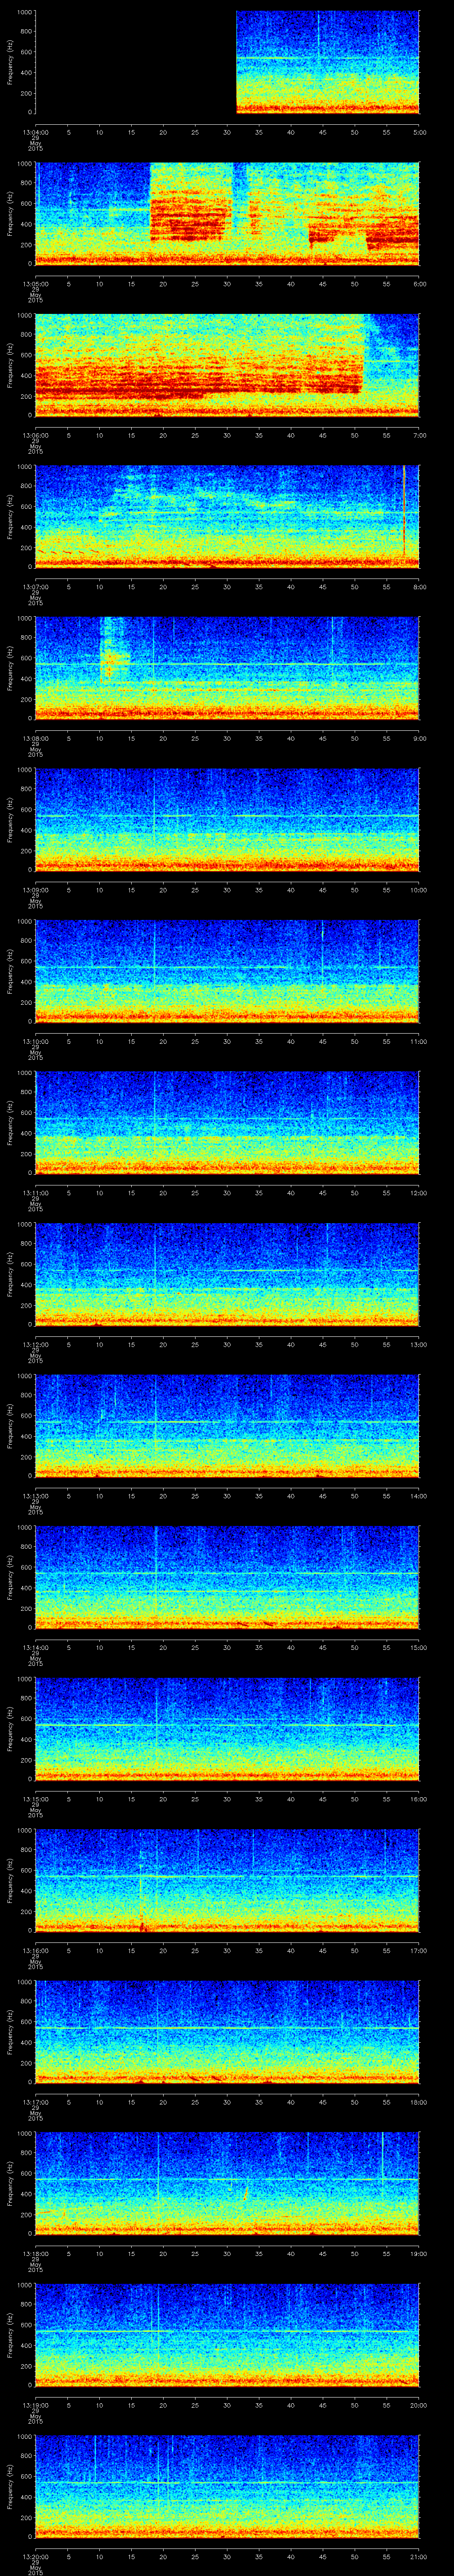
Task: Select the 9:00 end time label
Action: coord(419,738)
